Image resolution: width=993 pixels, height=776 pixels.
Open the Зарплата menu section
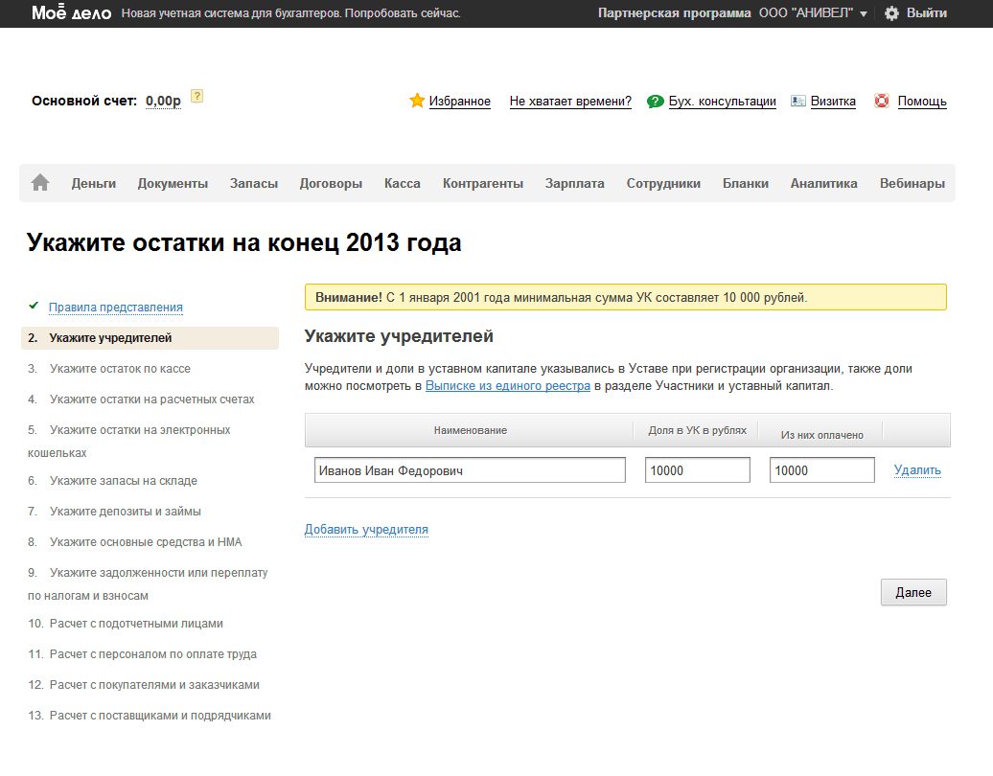[x=574, y=183]
